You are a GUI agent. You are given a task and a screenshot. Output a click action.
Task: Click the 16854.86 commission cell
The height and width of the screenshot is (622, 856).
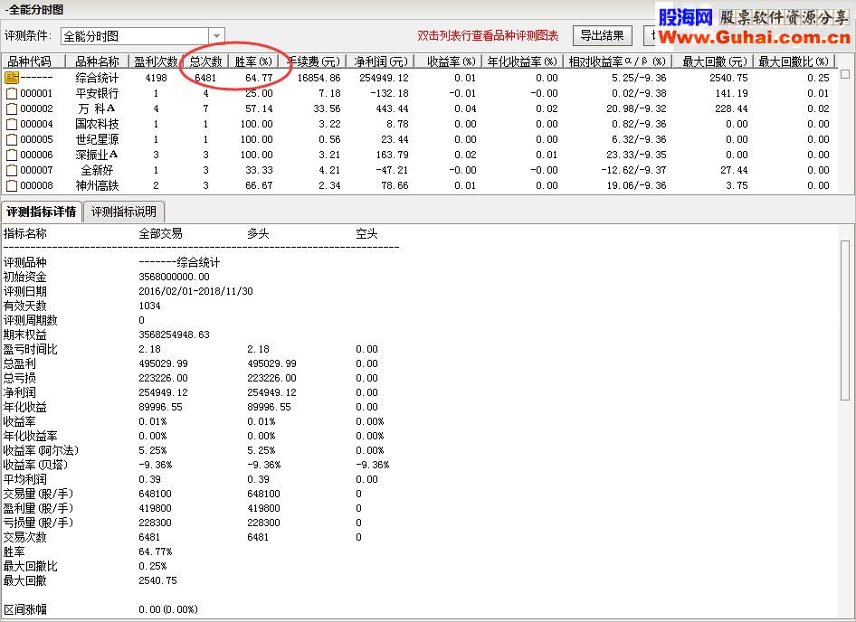(x=319, y=78)
